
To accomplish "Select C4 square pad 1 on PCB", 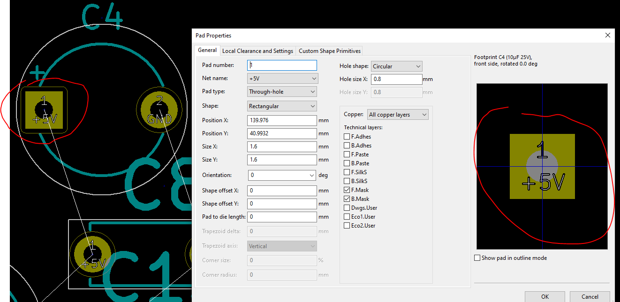I will tap(45, 110).
